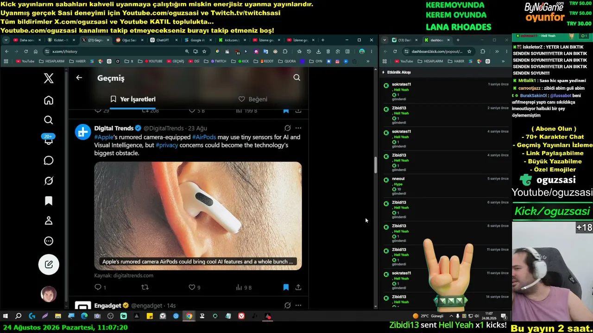
Task: Open Grok action on Digital Trends post
Action: click(x=288, y=128)
